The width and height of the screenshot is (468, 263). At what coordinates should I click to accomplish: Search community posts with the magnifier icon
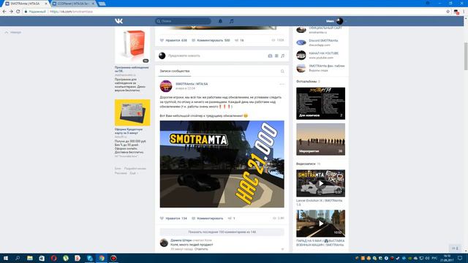click(282, 72)
